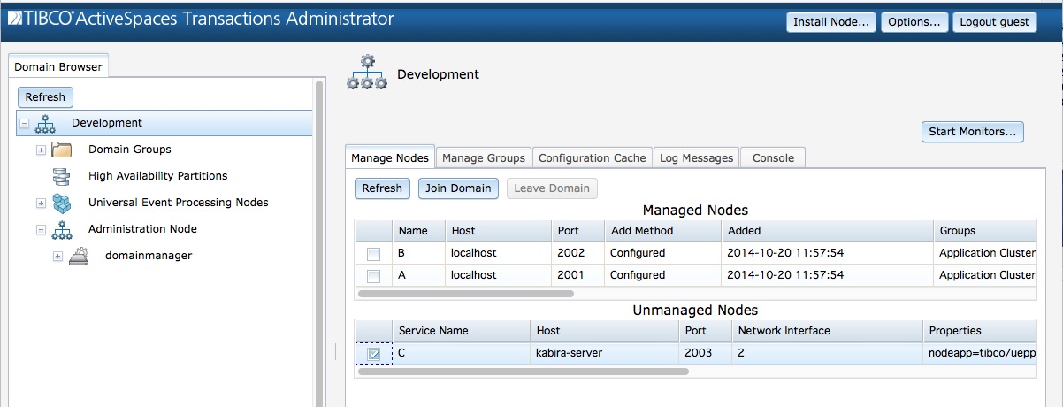Click the Added column header
Screen dimensions: 1063x407
[827, 230]
